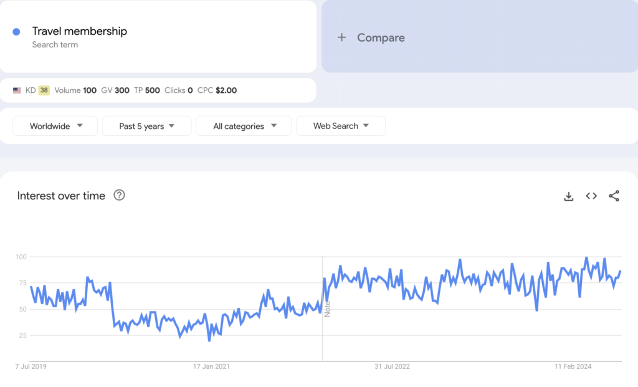Click the Interest over time heading

pyautogui.click(x=61, y=196)
